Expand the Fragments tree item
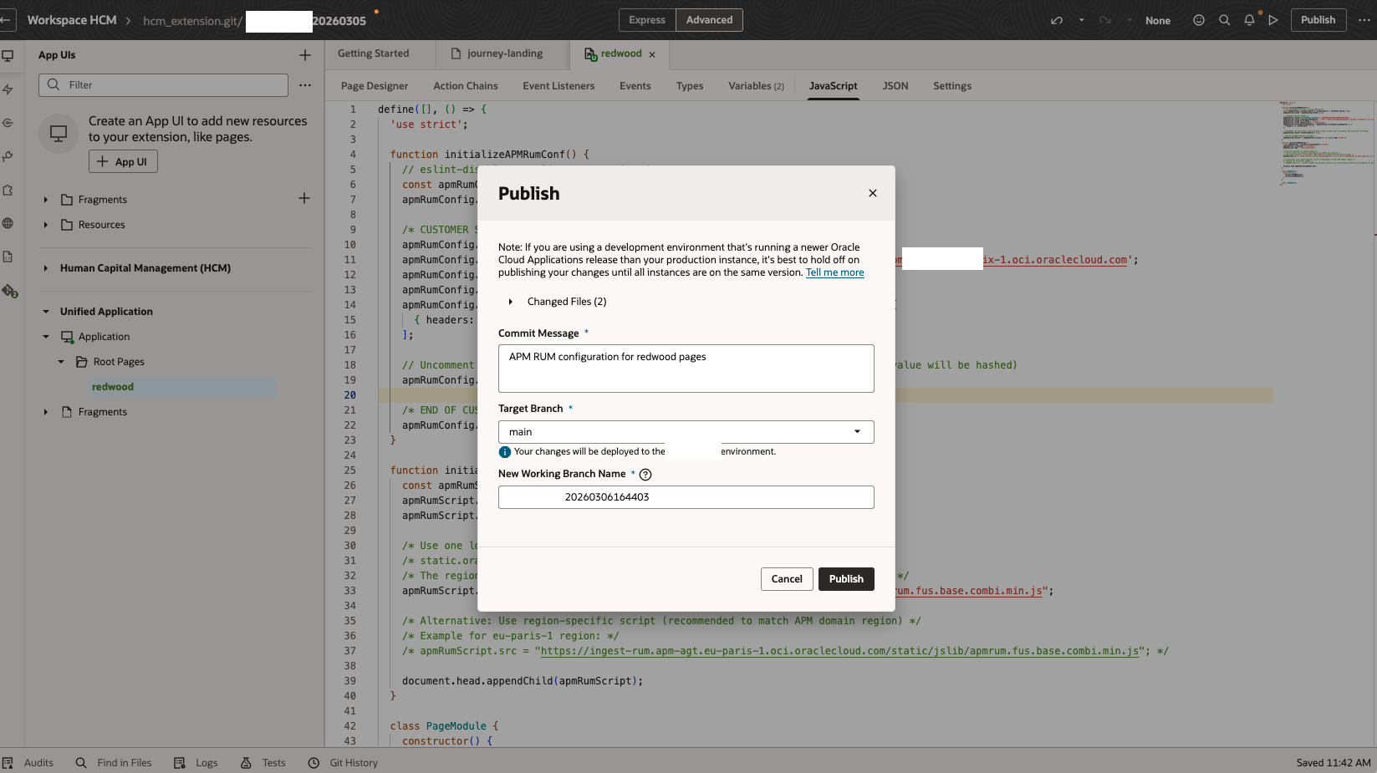1377x773 pixels. (45, 199)
